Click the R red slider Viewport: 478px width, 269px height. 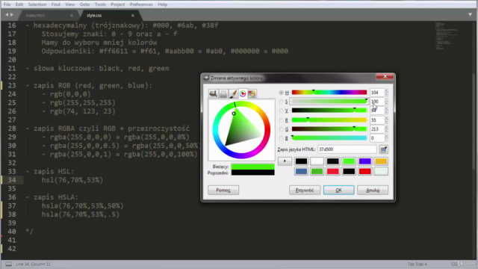tap(329, 120)
